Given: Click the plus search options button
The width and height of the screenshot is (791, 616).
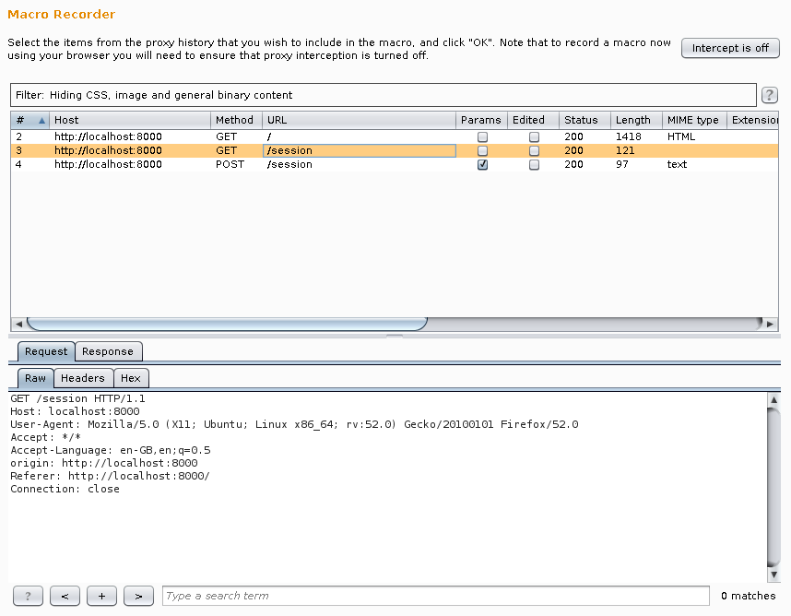Looking at the screenshot, I should [x=101, y=596].
